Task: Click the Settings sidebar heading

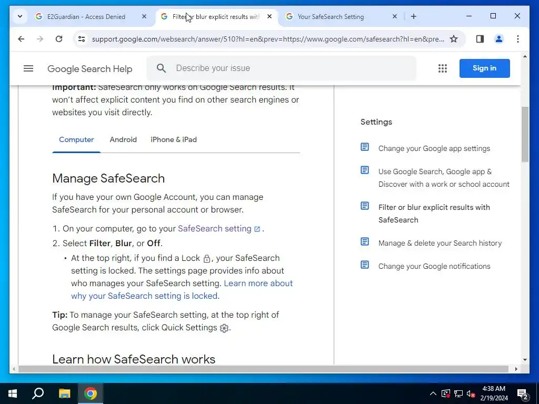Action: click(x=376, y=122)
